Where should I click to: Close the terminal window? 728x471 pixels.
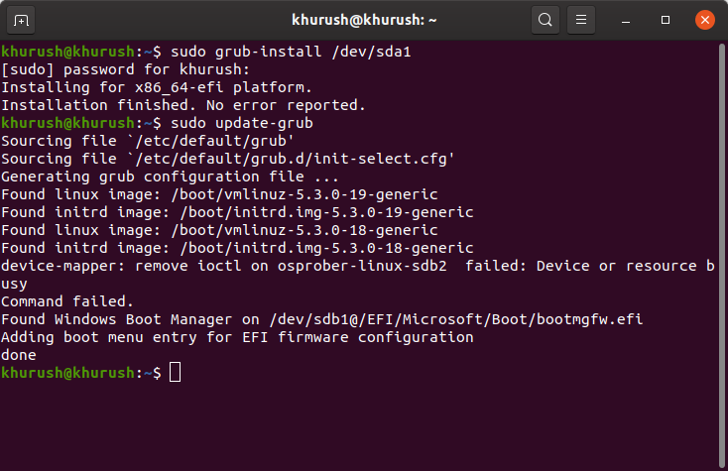click(704, 20)
